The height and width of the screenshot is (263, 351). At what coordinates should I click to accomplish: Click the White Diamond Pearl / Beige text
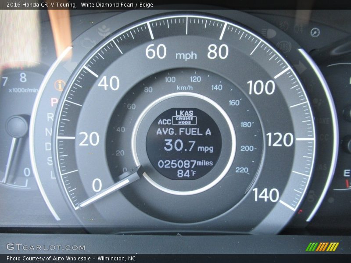point(117,5)
